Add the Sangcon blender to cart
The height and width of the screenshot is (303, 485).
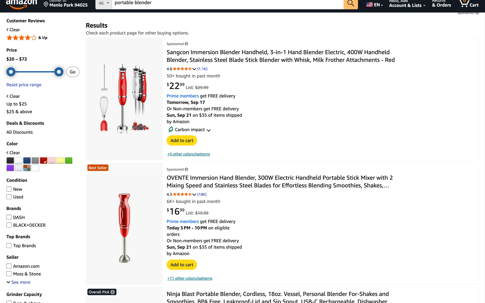182,141
